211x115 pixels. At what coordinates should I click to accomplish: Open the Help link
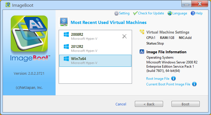pos(199,13)
